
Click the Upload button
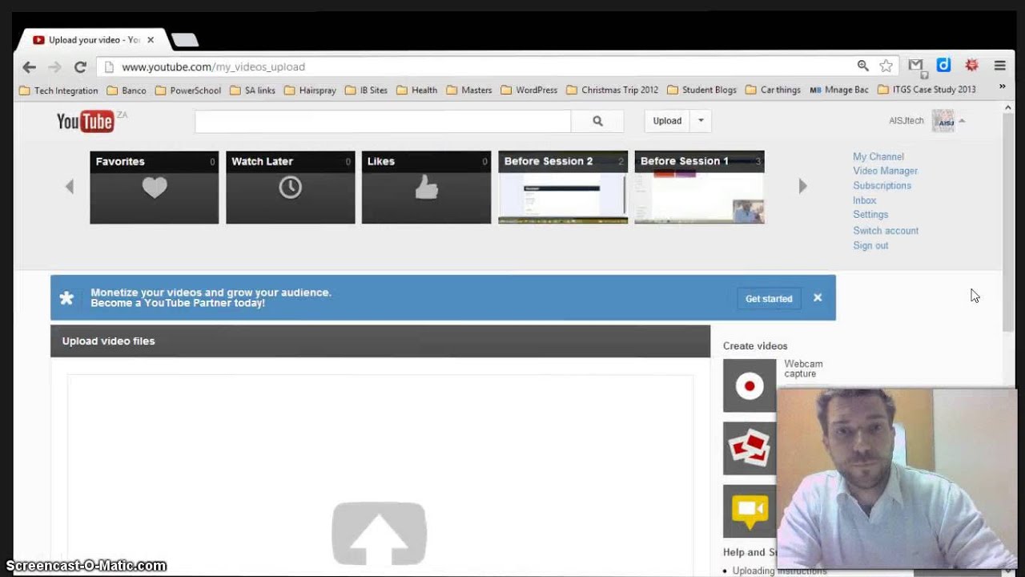(667, 121)
